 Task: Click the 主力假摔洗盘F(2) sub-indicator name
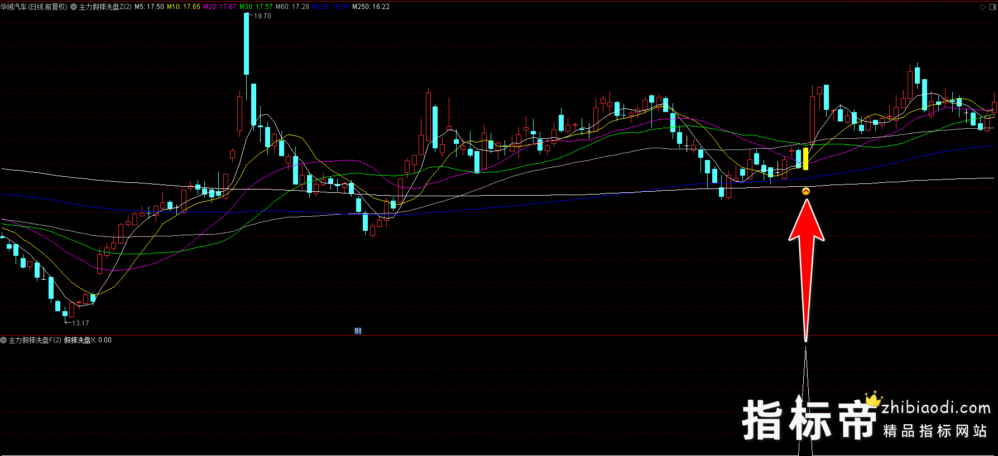(35, 340)
